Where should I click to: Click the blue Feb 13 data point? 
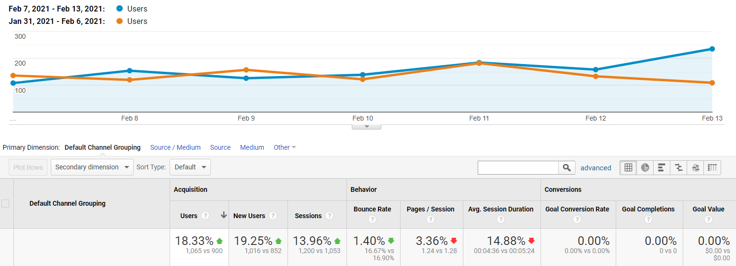point(712,49)
